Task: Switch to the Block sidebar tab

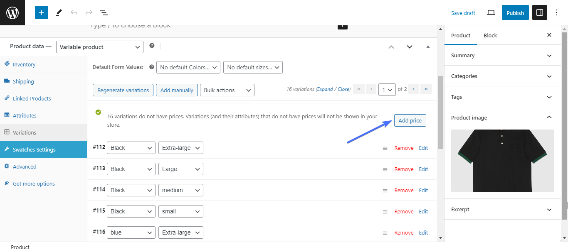Action: 490,35
